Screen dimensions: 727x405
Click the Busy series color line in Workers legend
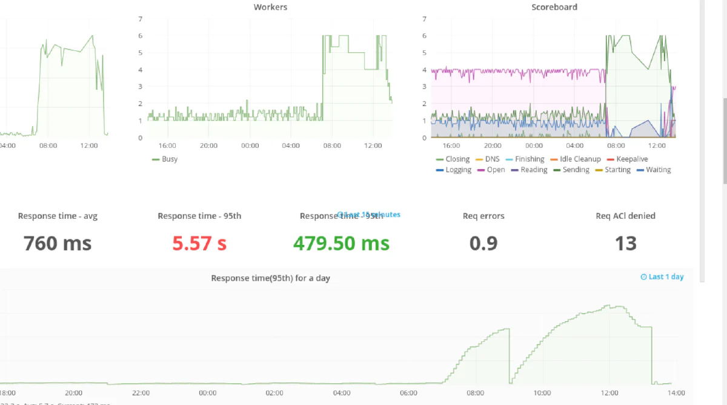pos(155,159)
